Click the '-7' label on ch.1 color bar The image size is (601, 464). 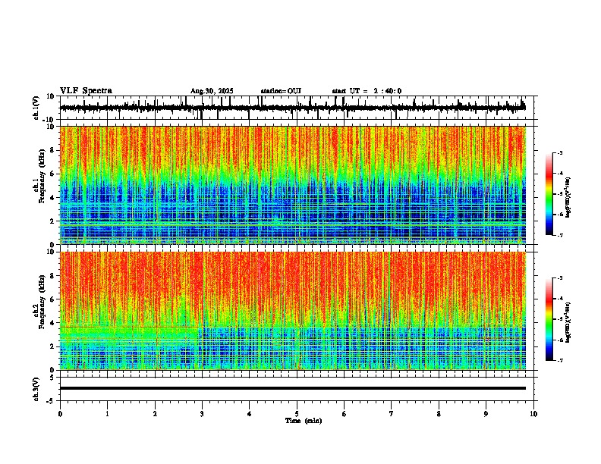(x=559, y=235)
